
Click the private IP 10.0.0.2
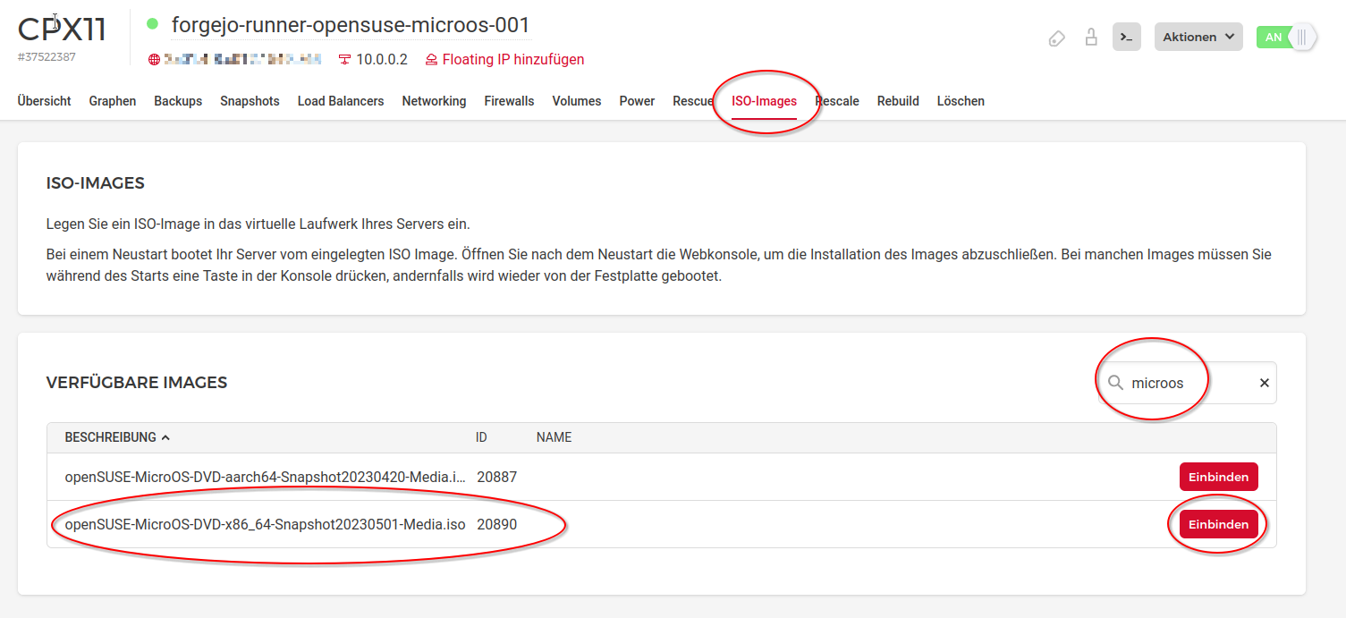coord(382,60)
